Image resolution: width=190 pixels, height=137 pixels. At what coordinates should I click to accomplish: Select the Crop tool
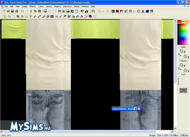coord(18,16)
